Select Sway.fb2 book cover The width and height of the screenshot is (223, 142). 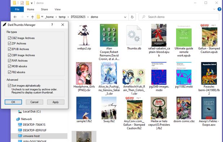pyautogui.click(x=109, y=108)
